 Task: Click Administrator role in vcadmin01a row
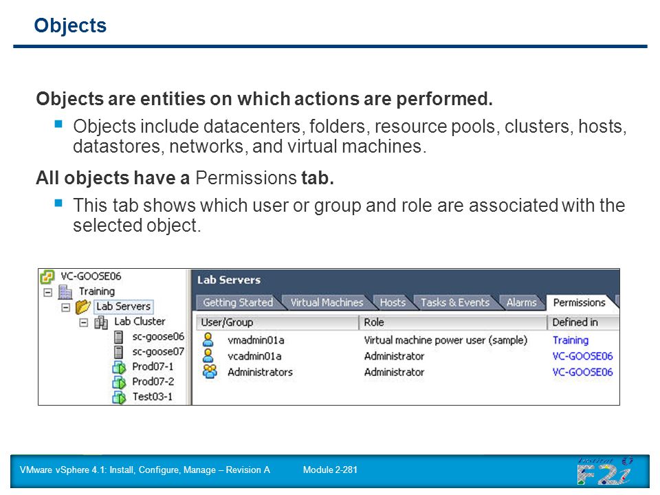click(394, 356)
